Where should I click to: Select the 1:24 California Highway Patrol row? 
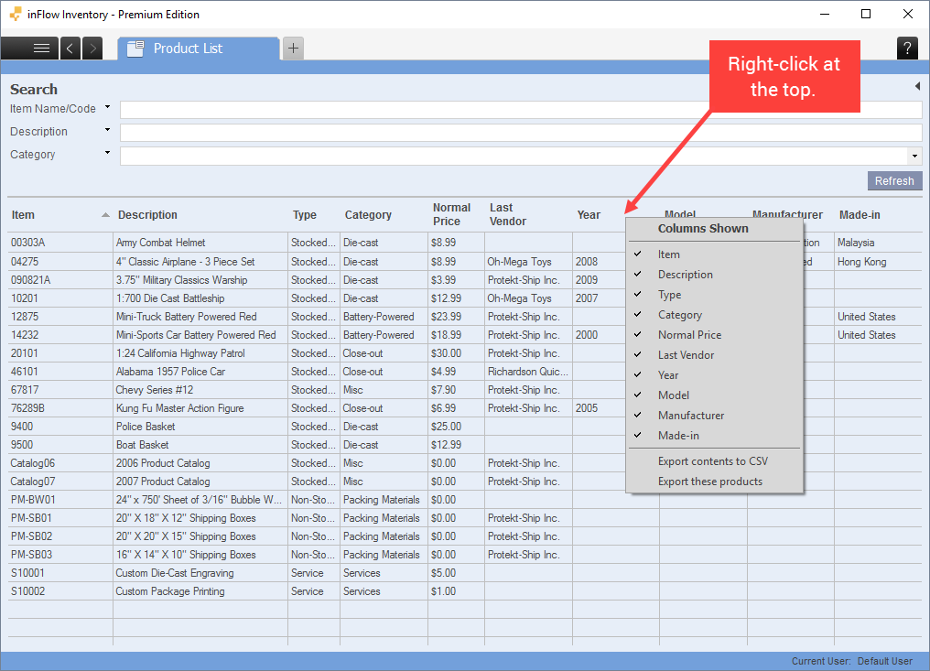click(x=180, y=353)
